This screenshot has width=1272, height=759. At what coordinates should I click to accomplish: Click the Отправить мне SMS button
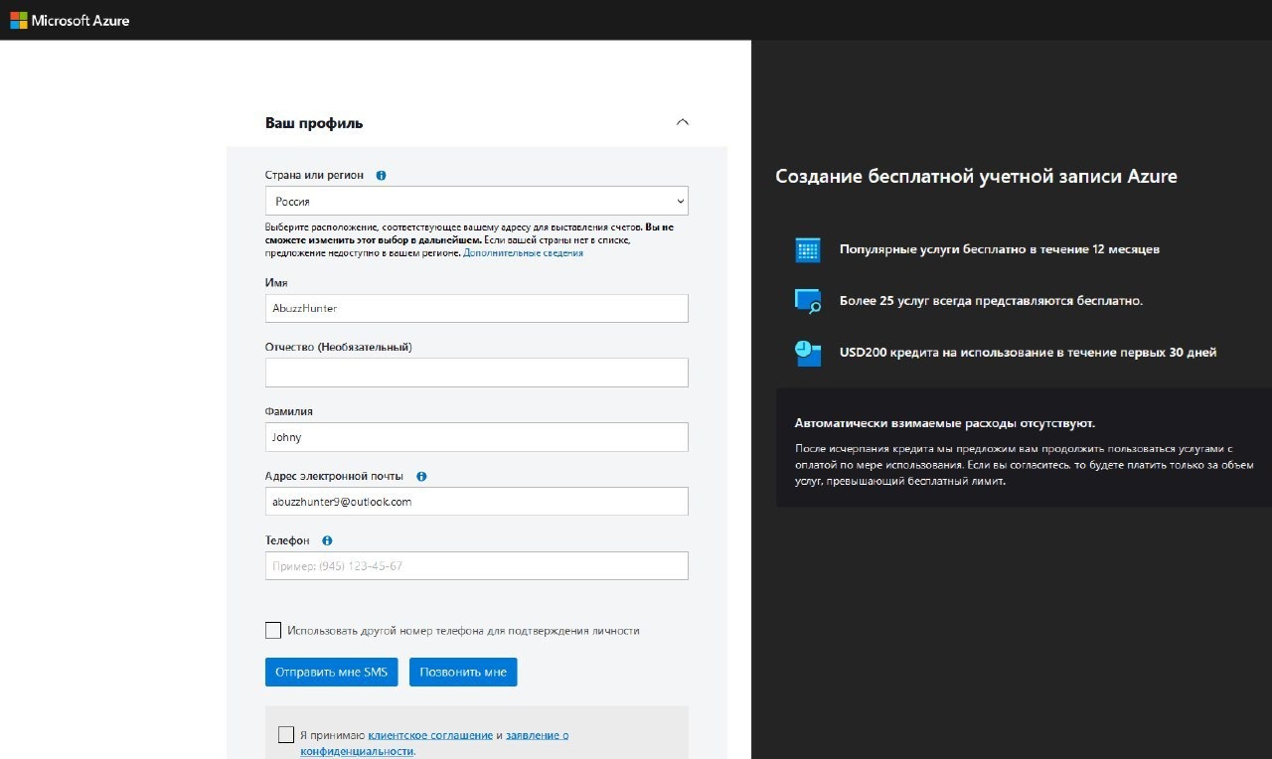click(x=331, y=673)
